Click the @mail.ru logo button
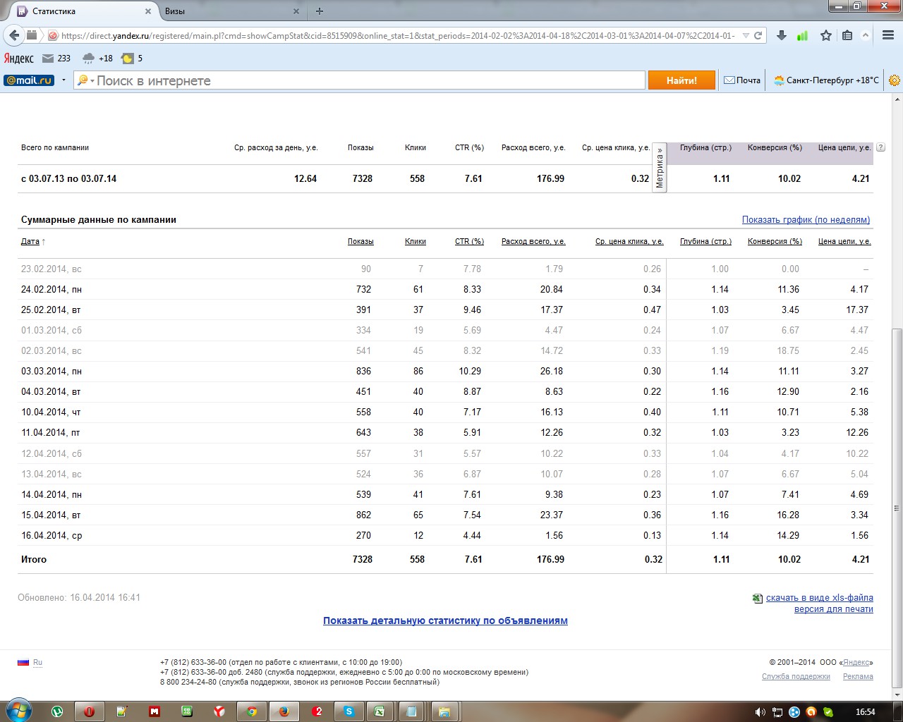Image resolution: width=903 pixels, height=722 pixels. tap(29, 80)
